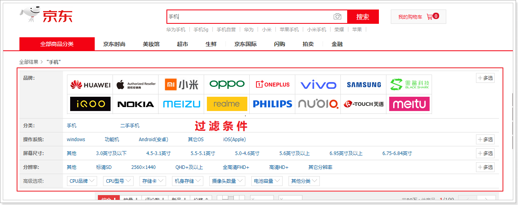Open 我的购物车 cart button
518x205 pixels.
418,17
